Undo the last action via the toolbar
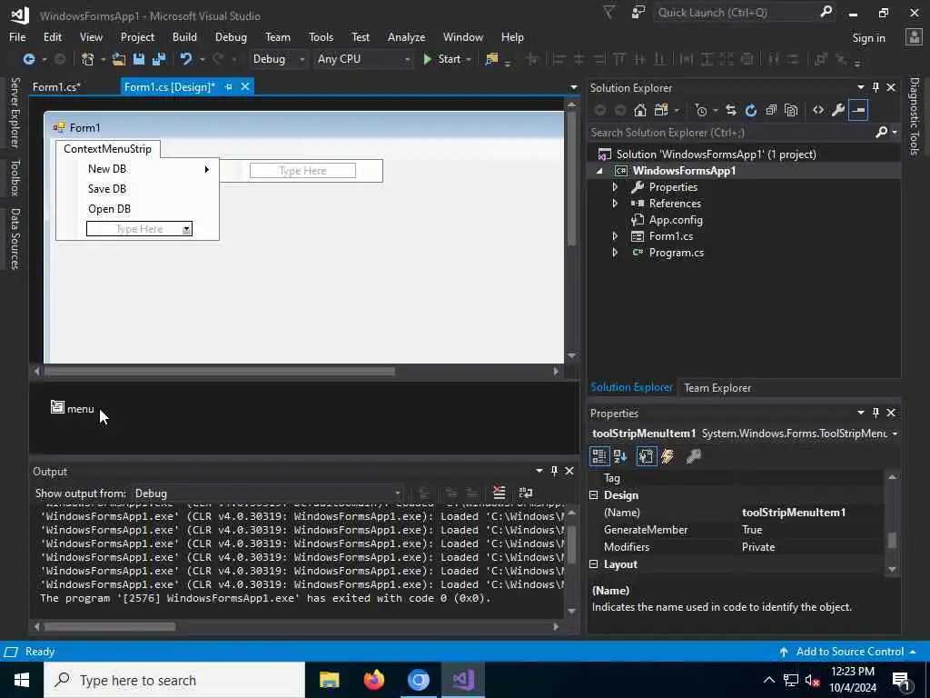Image resolution: width=930 pixels, height=698 pixels. pos(186,59)
